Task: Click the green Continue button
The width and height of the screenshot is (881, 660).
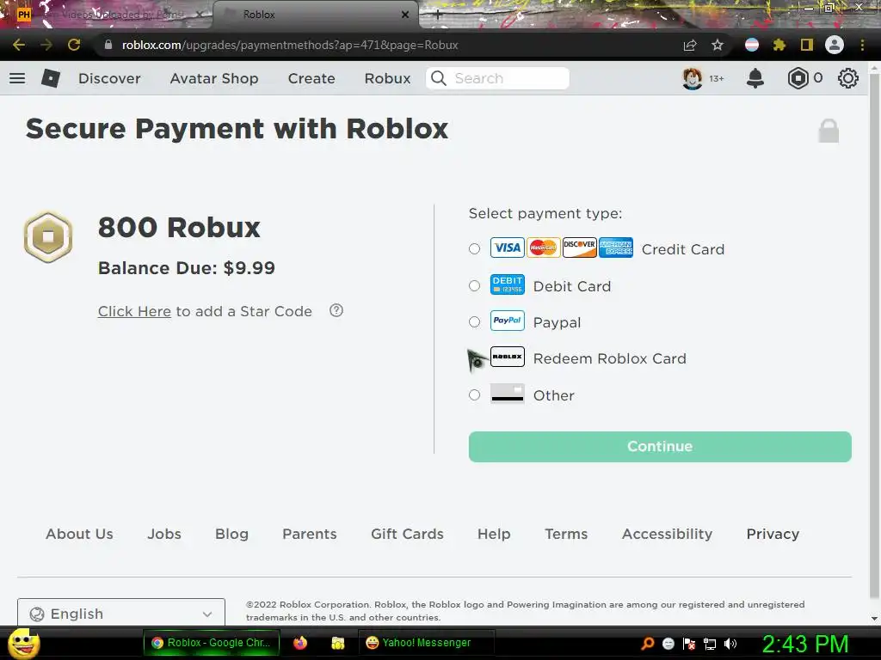Action: [x=660, y=447]
